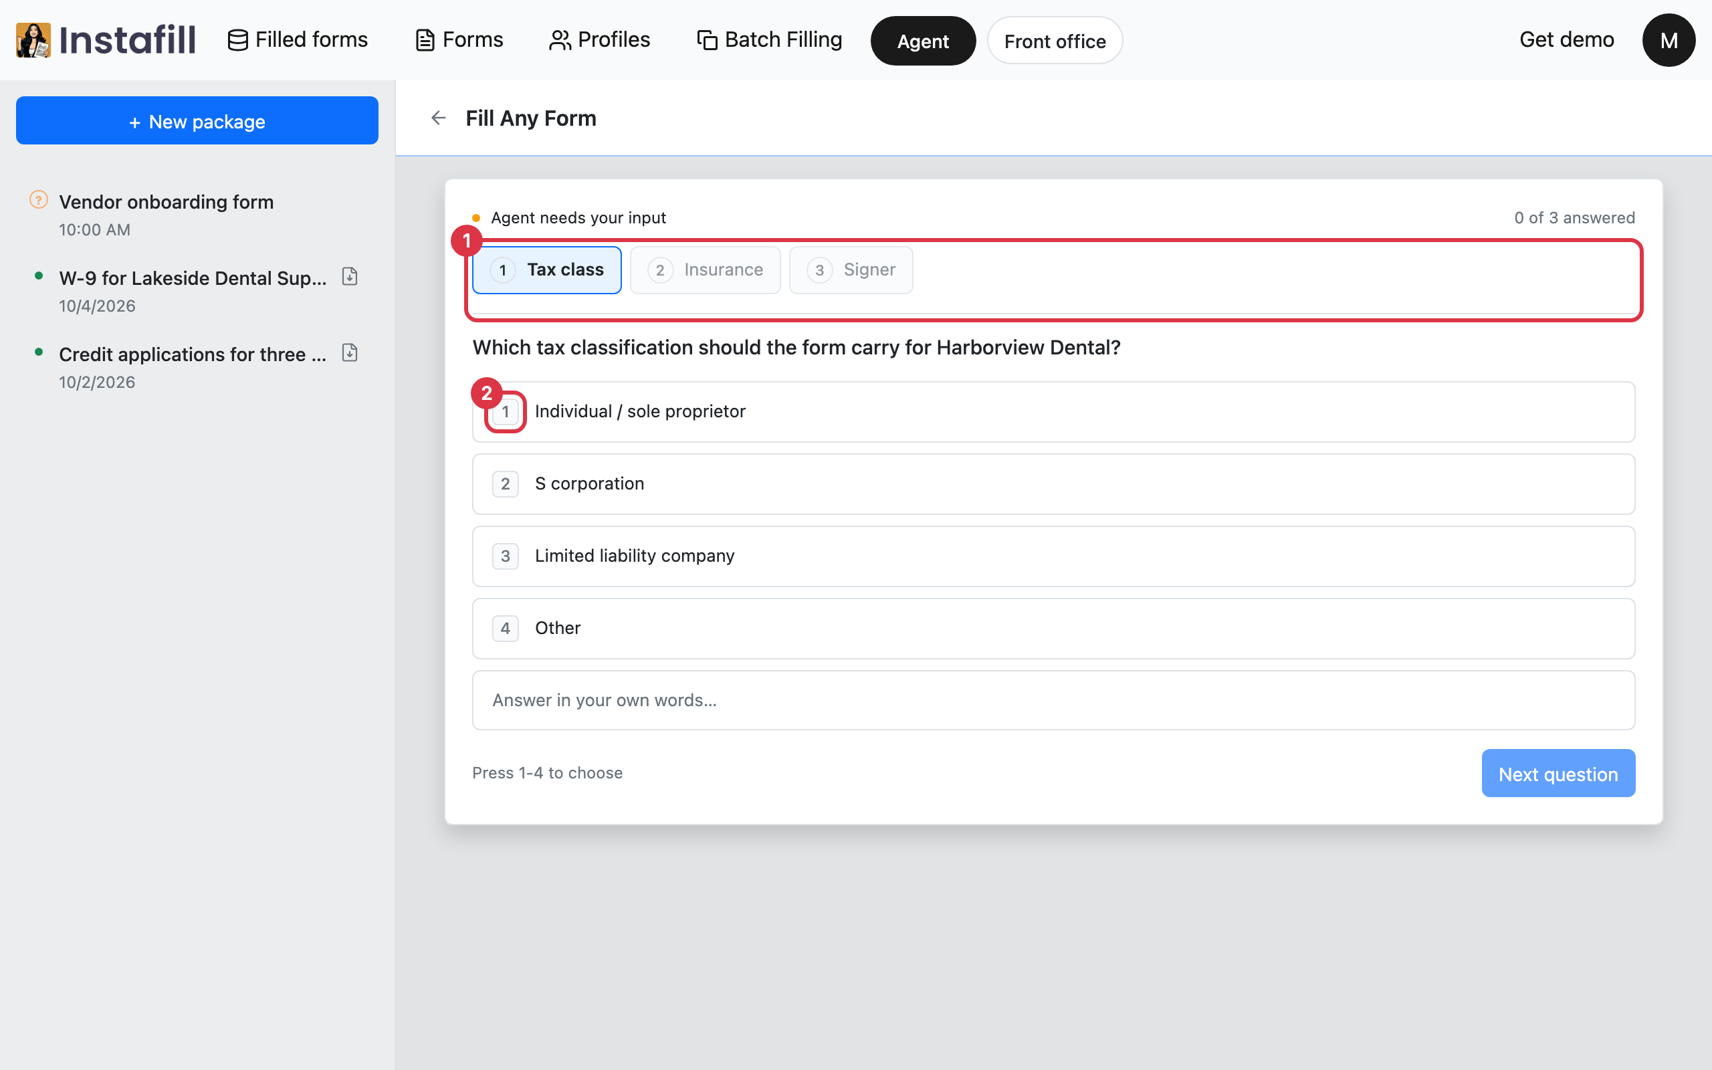Click the 'Agent needs your input' status
The height and width of the screenshot is (1070, 1712).
click(x=578, y=218)
